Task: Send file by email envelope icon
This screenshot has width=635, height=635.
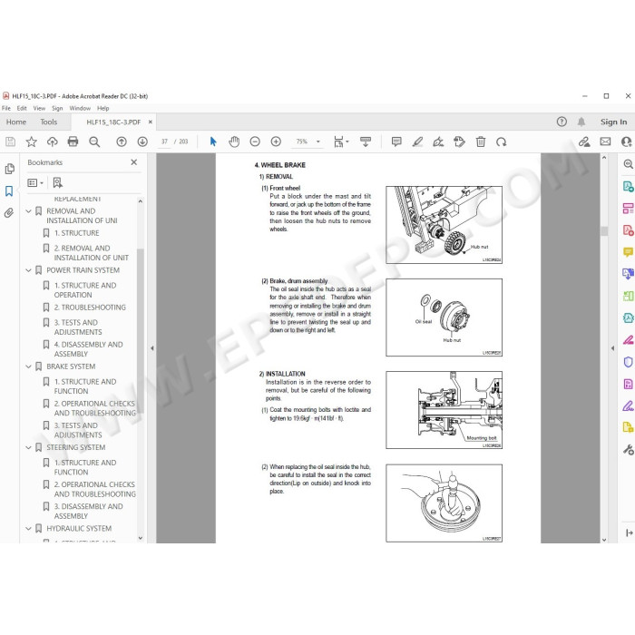Action: tap(605, 142)
